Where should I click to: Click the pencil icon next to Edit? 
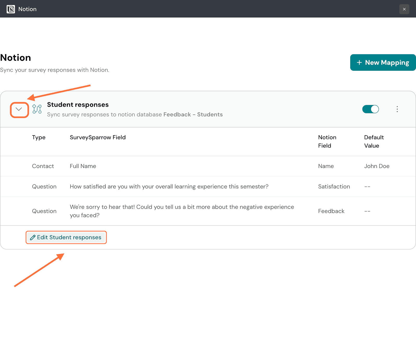pos(33,238)
